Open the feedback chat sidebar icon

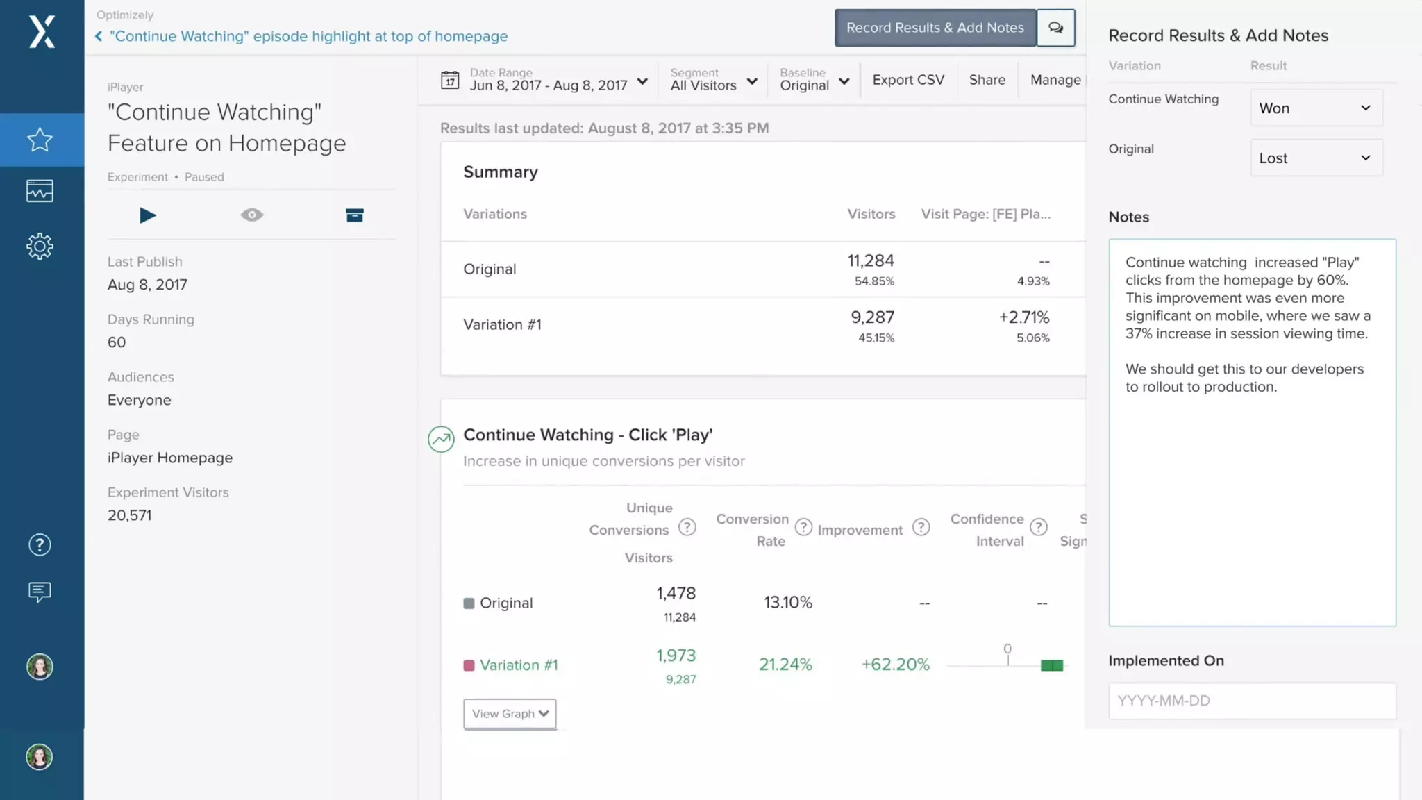coord(40,592)
